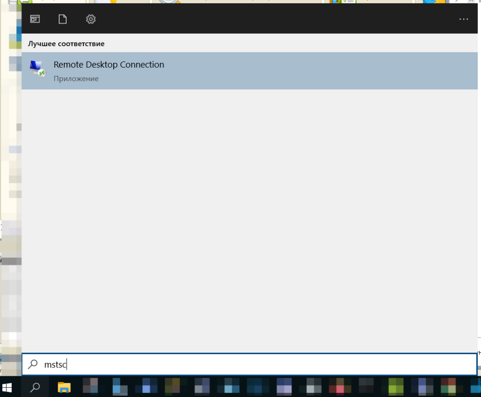This screenshot has width=481, height=397.
Task: Filter search results by settings gear icon
Action: (x=91, y=19)
